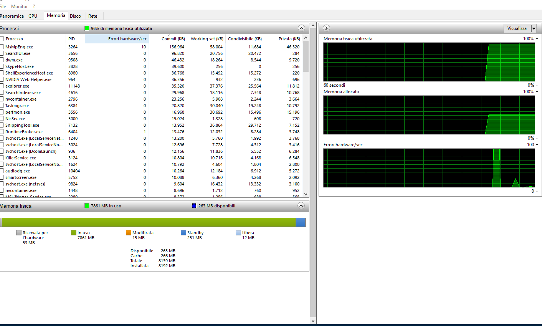Click the Errori hardware/sec graph
Image resolution: width=542 pixels, height=326 pixels.
(429, 168)
